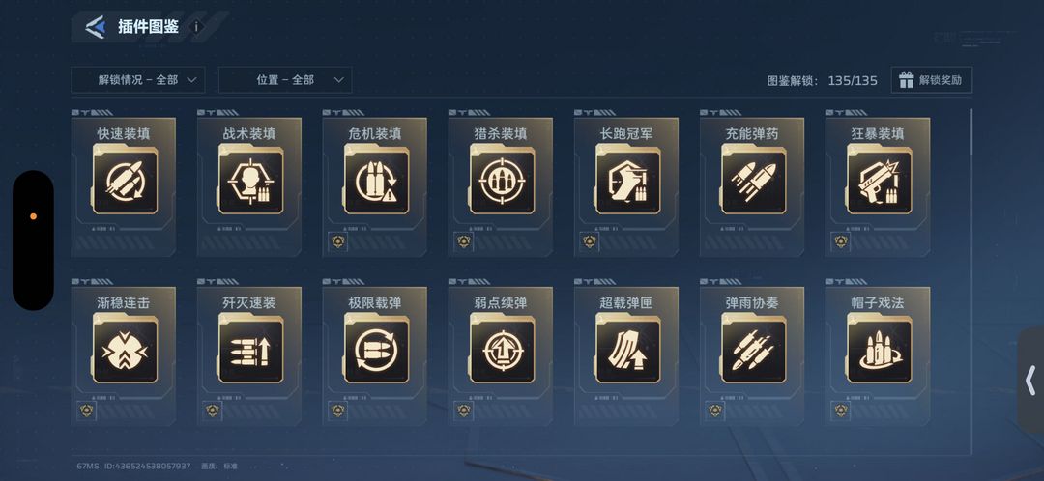The image size is (1044, 481).
Task: Expand the side panel arrow at right edge
Action: 1030,381
